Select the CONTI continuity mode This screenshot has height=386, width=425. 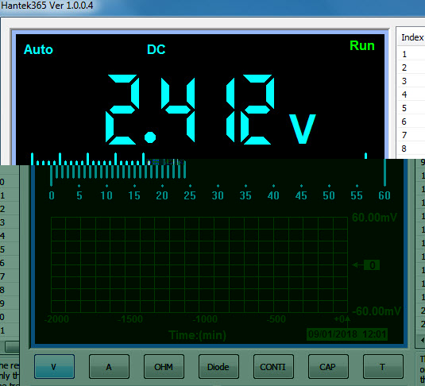(273, 366)
